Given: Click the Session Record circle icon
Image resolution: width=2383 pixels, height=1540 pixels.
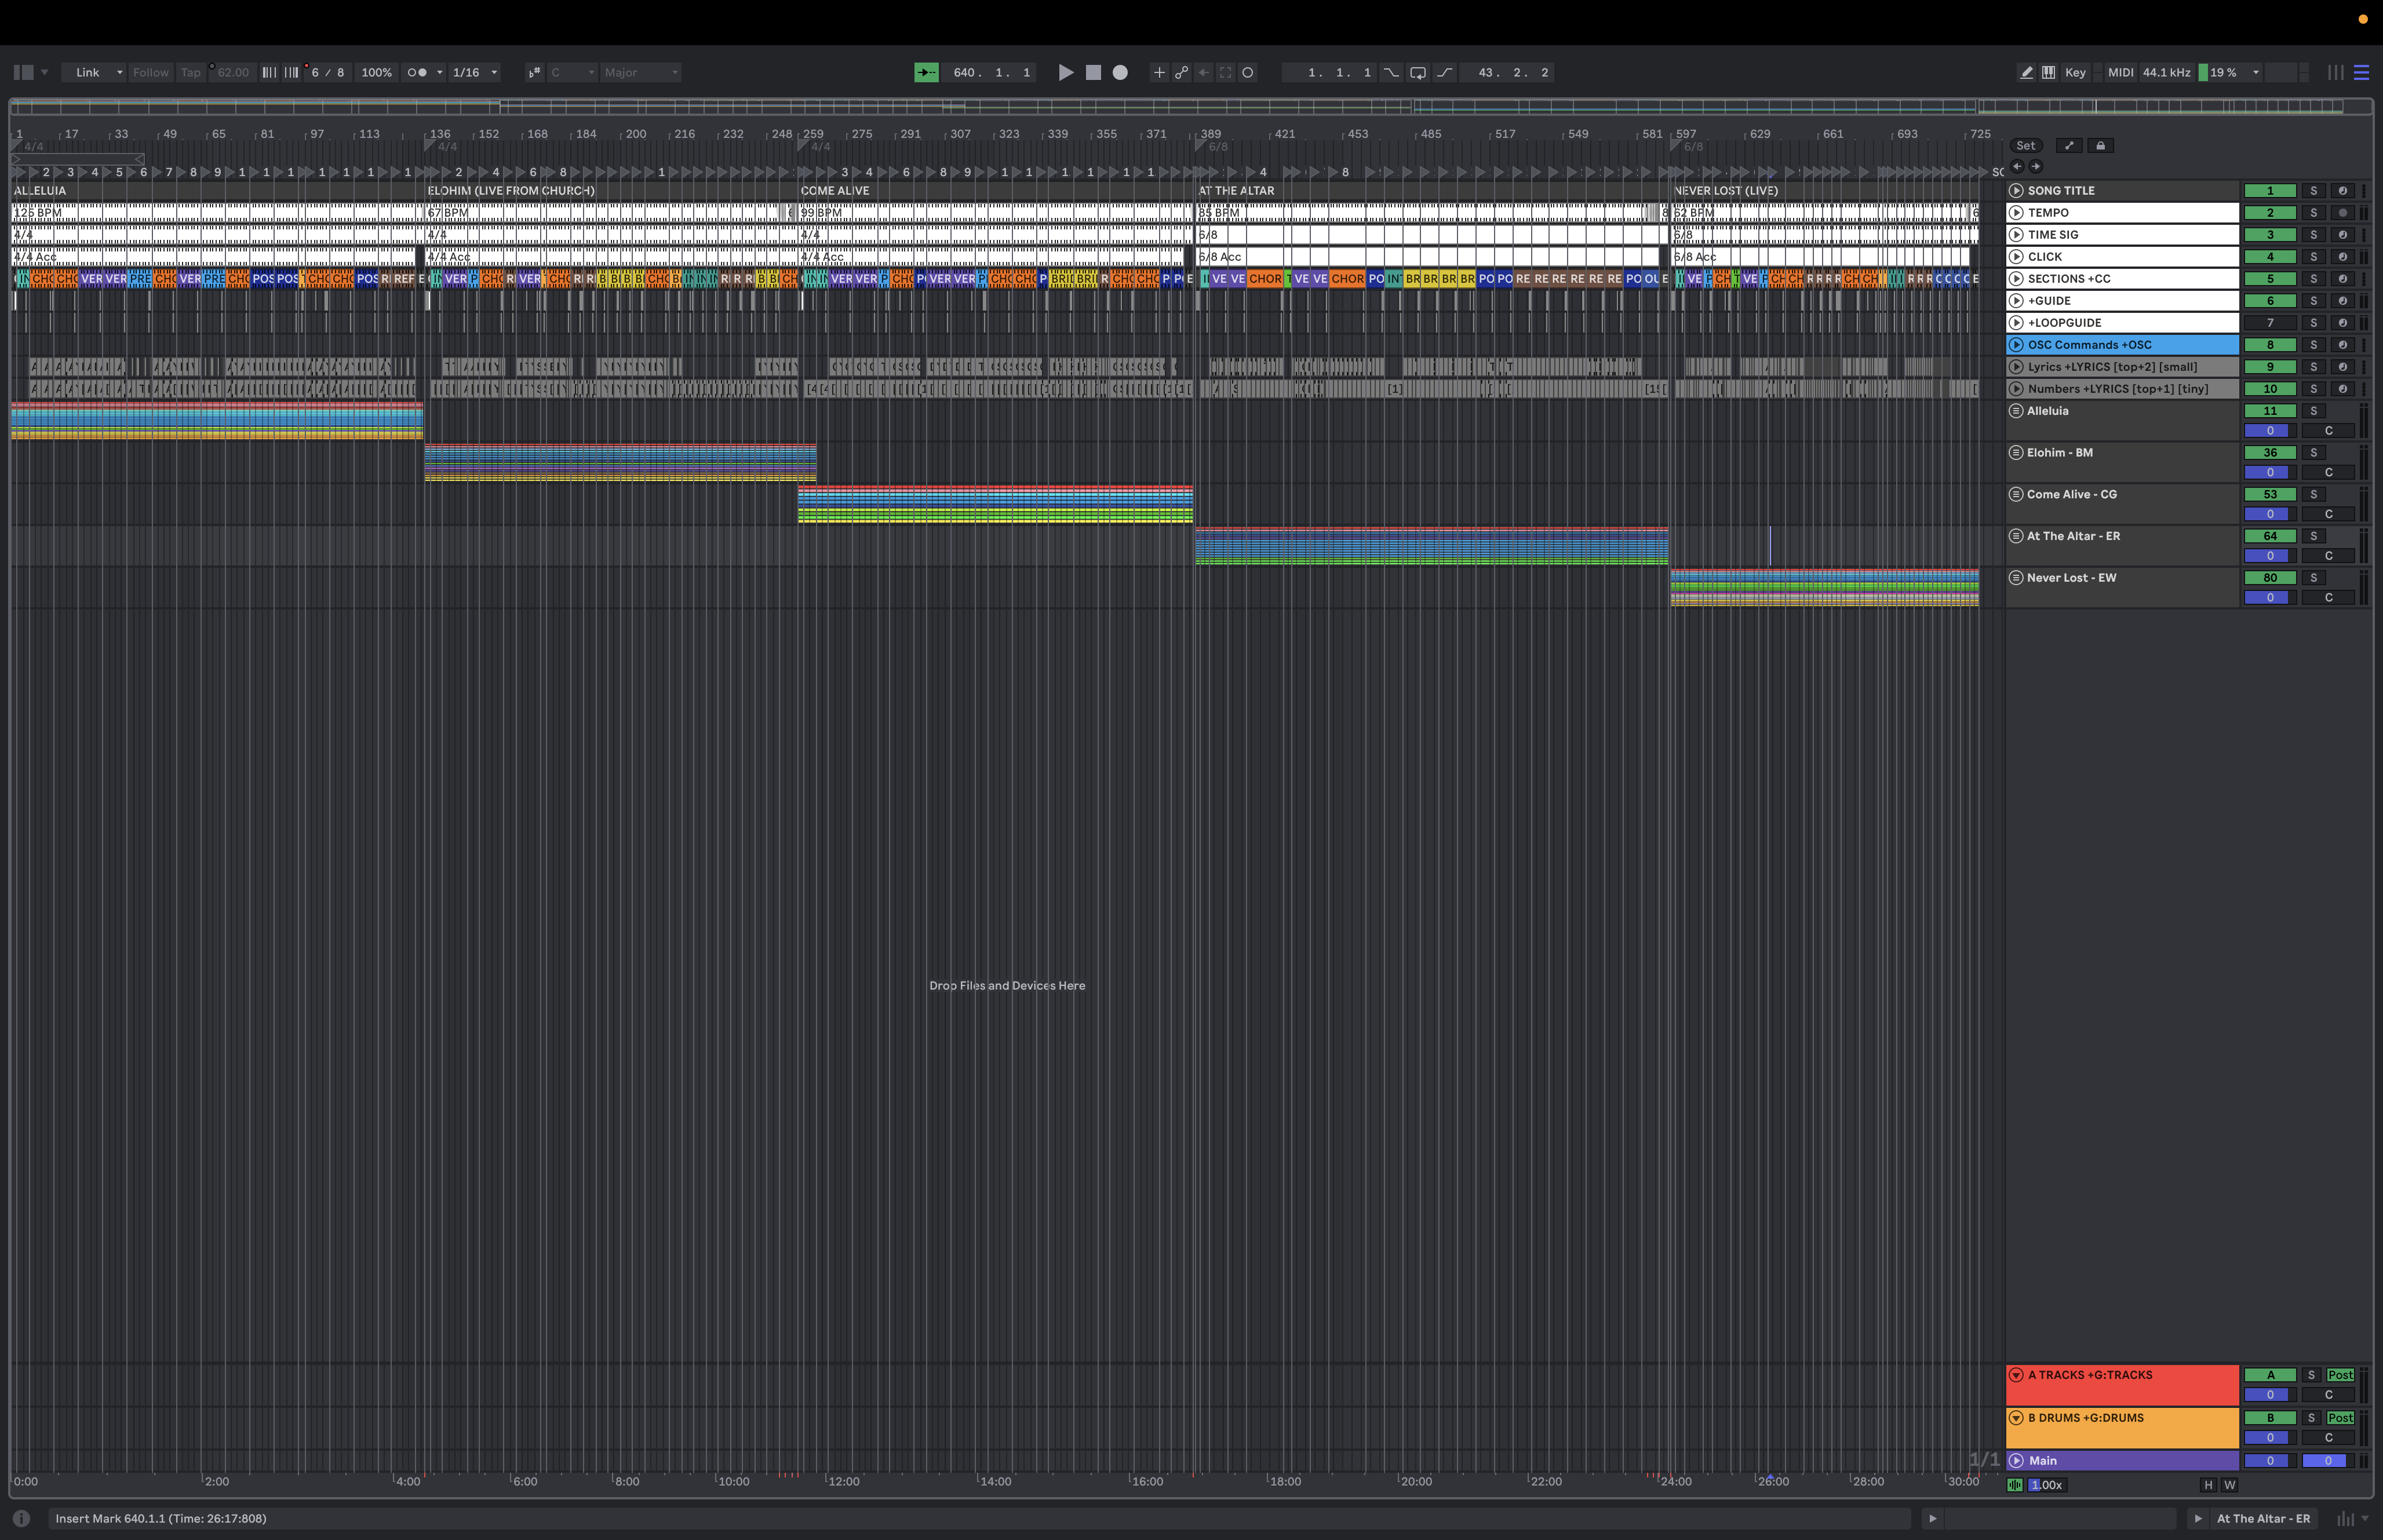Looking at the screenshot, I should [x=1247, y=72].
